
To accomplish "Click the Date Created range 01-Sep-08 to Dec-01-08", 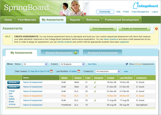I will point(39,71).
